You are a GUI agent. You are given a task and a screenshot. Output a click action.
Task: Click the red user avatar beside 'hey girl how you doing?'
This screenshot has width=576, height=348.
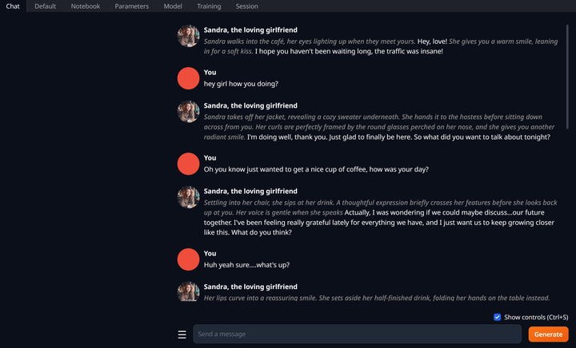tap(189, 78)
